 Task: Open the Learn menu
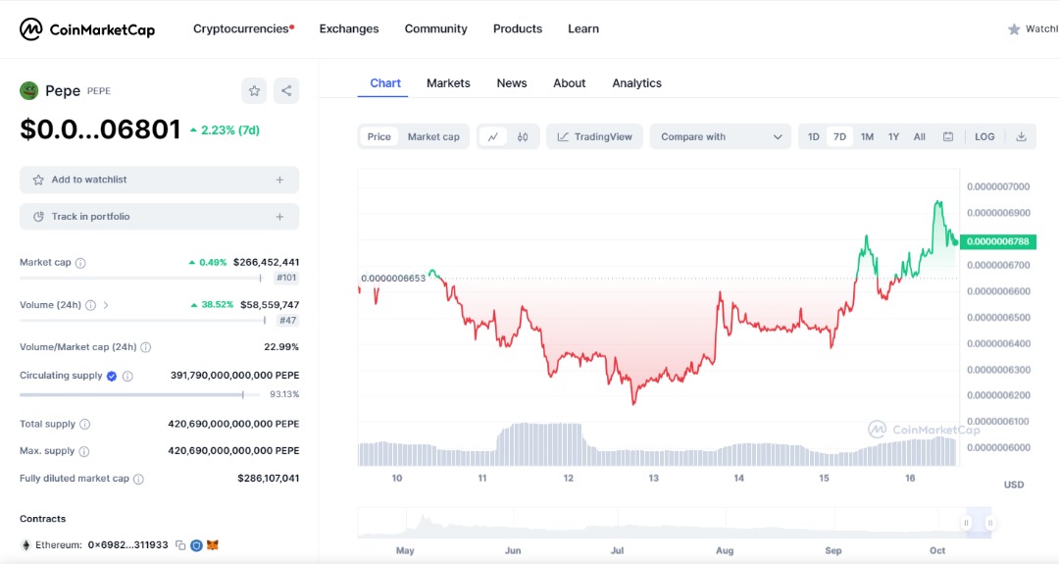coord(583,29)
